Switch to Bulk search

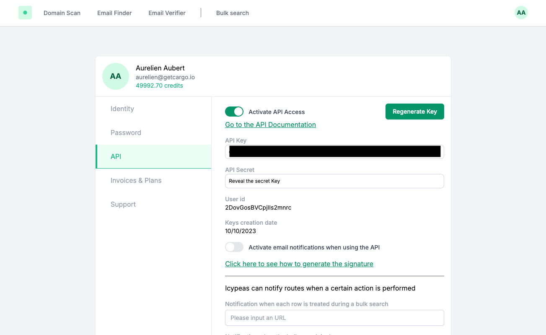233,13
